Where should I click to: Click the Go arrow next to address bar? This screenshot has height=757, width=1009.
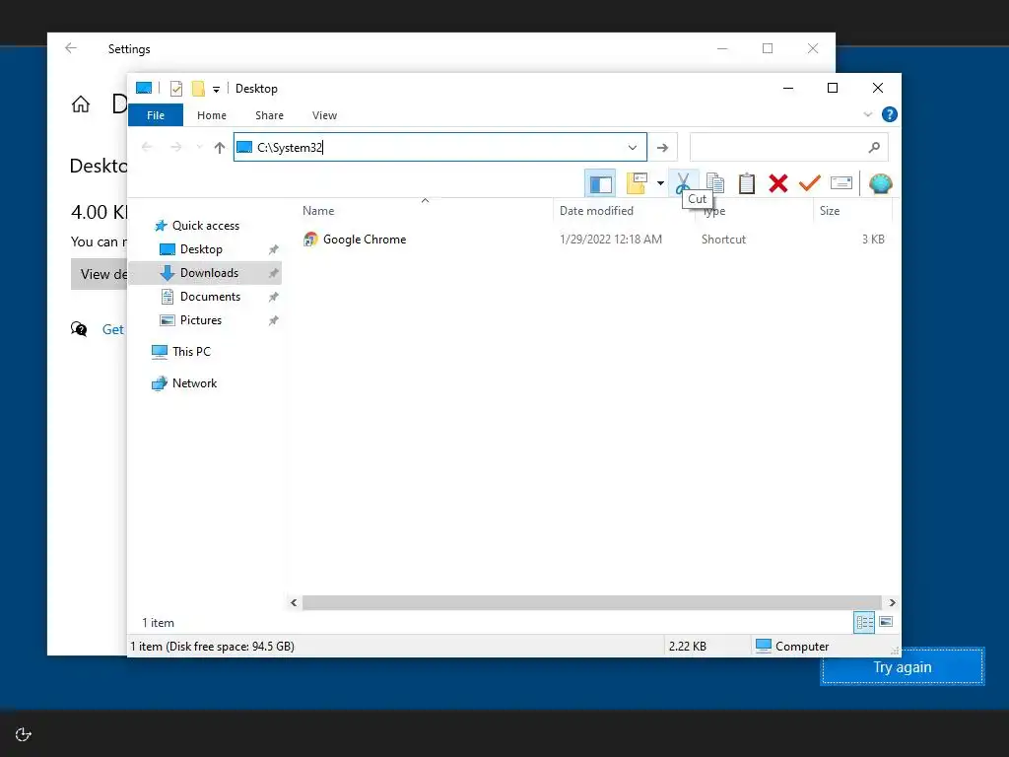coord(662,148)
